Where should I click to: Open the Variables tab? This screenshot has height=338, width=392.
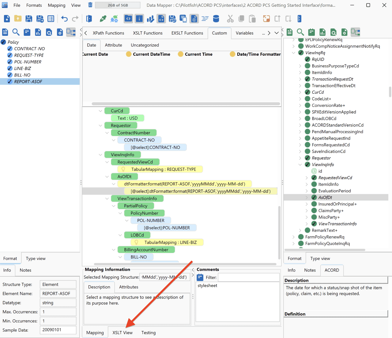pyautogui.click(x=244, y=33)
